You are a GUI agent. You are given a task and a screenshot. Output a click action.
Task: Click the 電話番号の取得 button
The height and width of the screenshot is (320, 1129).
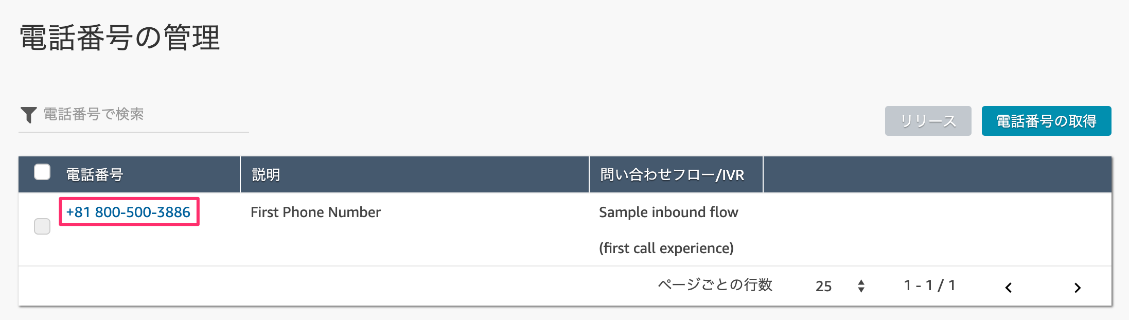1046,121
